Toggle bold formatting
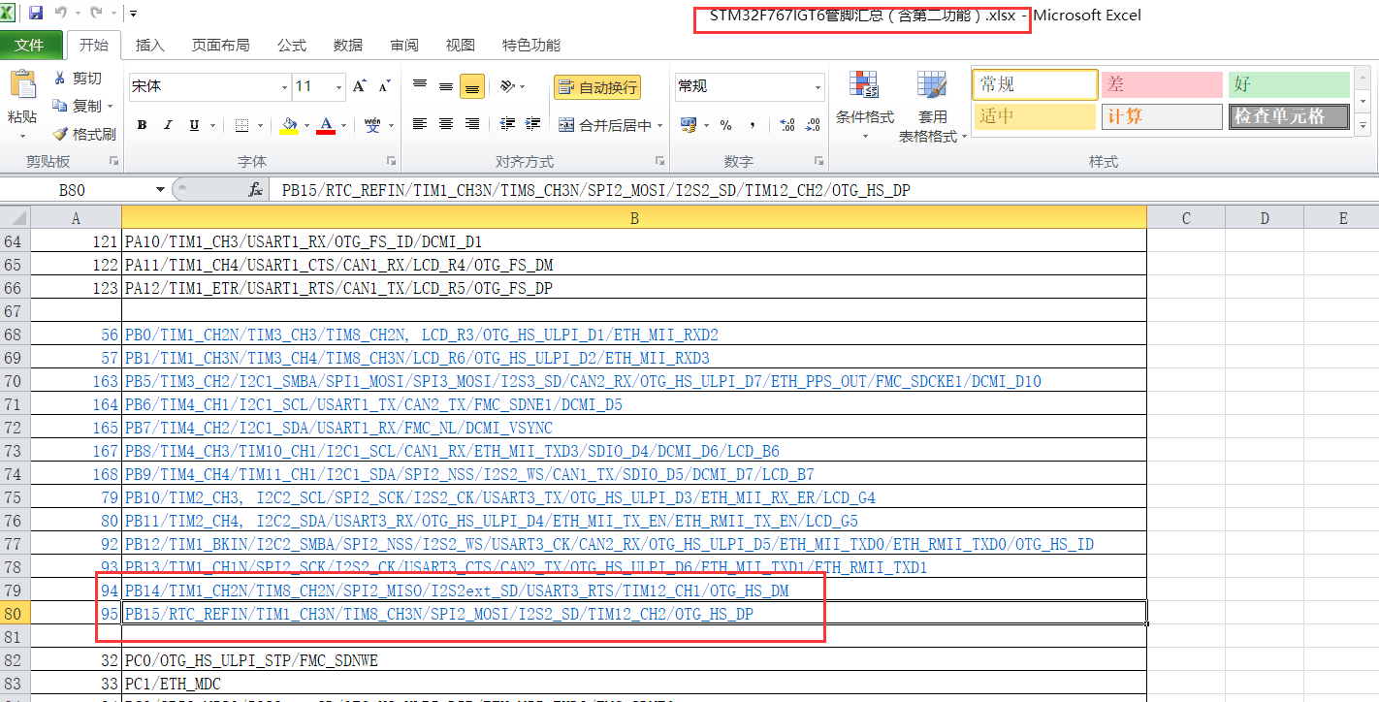 point(142,125)
